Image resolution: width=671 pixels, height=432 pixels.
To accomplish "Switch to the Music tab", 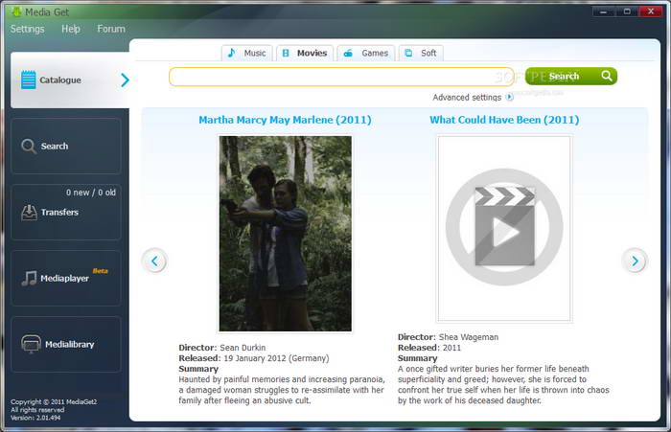I will tap(247, 53).
